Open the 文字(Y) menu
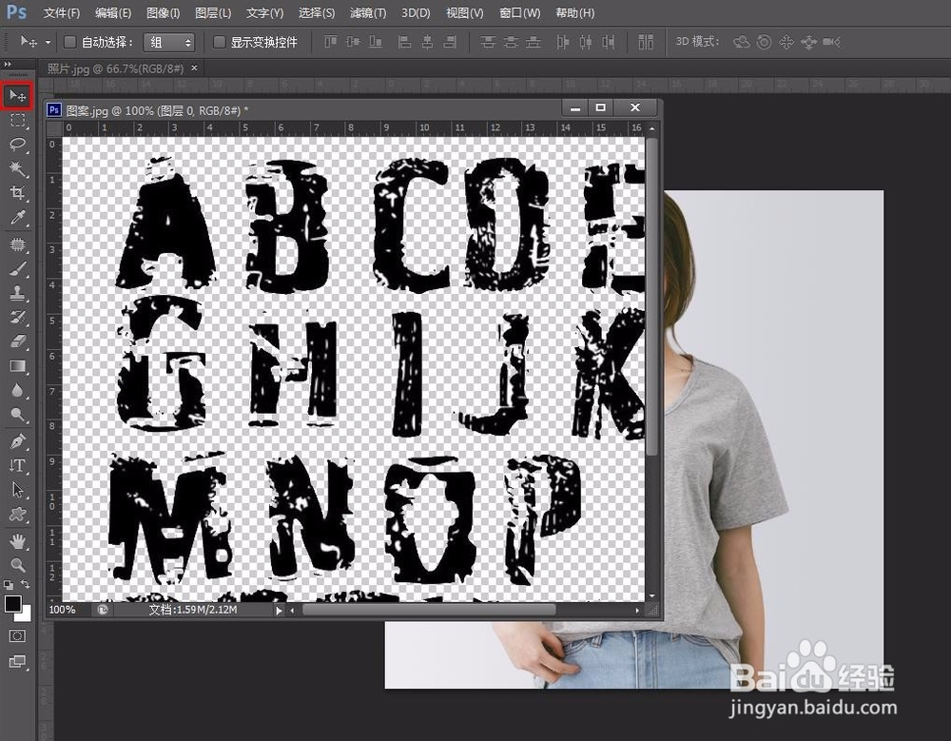The image size is (951, 741). click(264, 12)
